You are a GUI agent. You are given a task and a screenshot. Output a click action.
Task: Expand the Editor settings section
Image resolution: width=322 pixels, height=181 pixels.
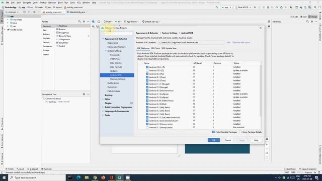coord(103,99)
